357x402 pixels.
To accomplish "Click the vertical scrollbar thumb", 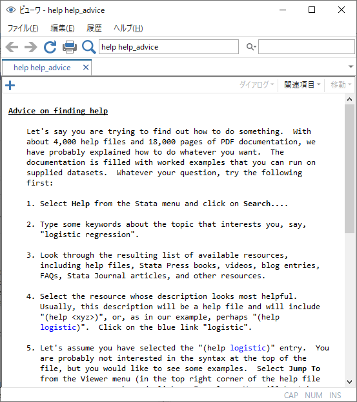I will pyautogui.click(x=349, y=169).
